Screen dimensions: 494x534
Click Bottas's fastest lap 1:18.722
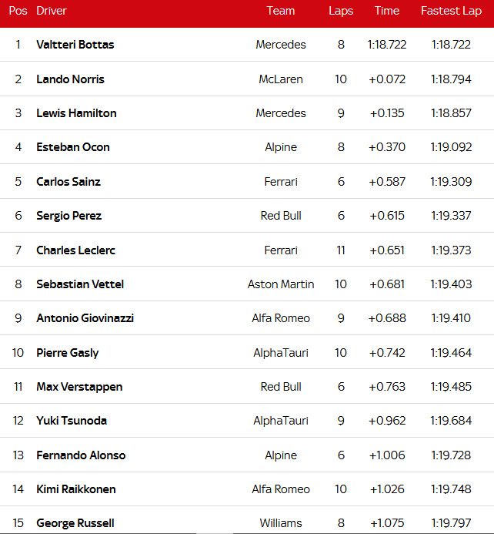(451, 45)
